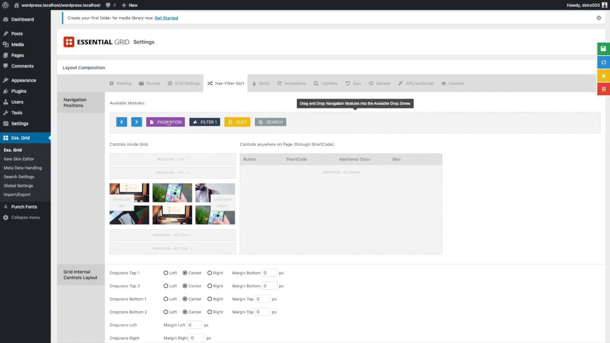This screenshot has width=610, height=343.
Task: Switch to the Animations tab
Action: (291, 83)
